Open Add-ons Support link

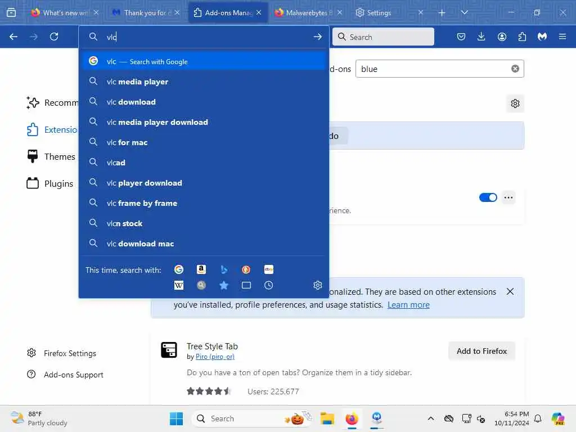(65, 374)
